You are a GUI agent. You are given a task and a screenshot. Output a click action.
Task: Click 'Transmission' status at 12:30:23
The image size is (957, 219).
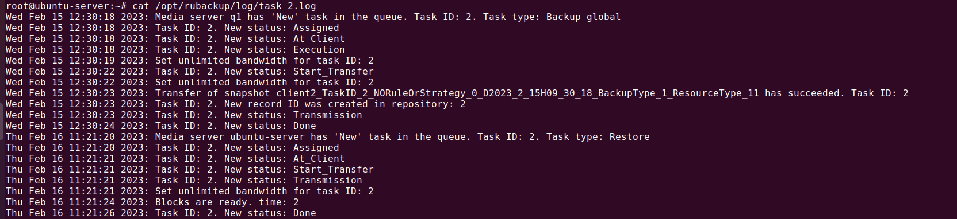(327, 115)
